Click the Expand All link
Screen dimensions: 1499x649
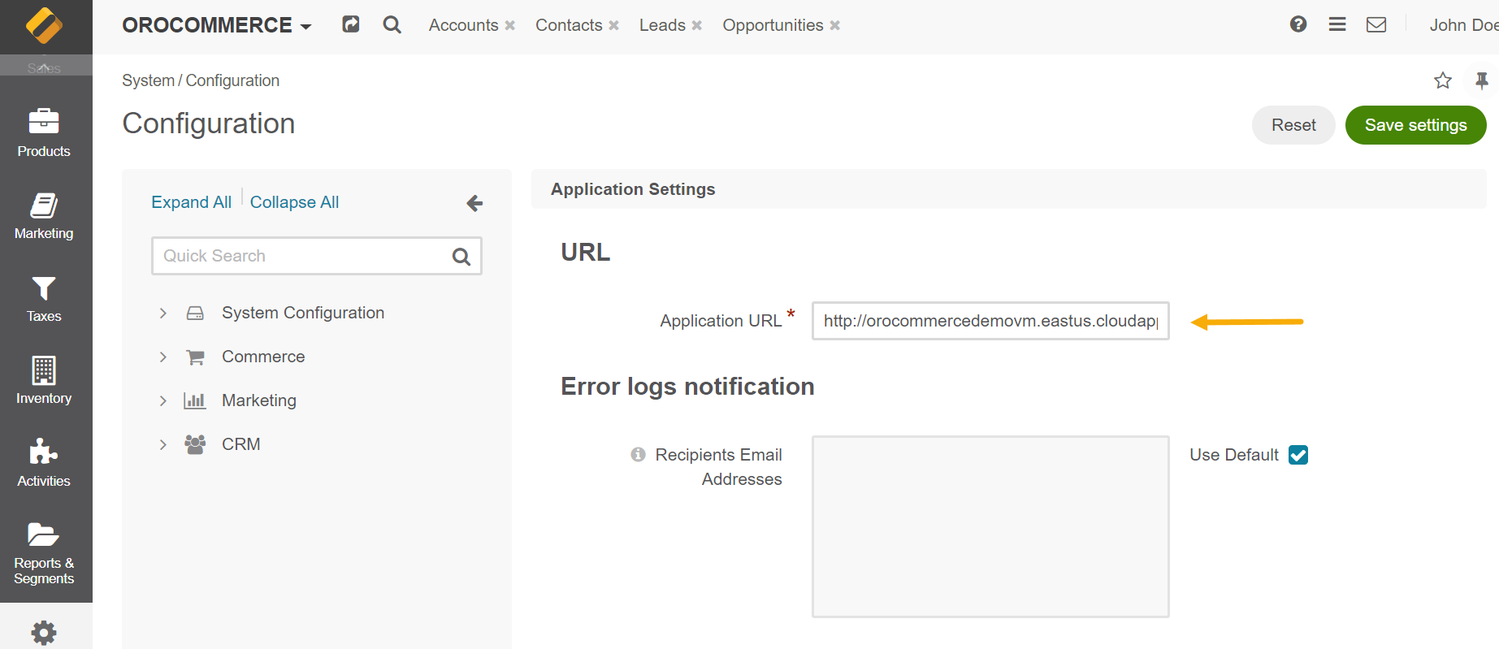click(x=191, y=202)
